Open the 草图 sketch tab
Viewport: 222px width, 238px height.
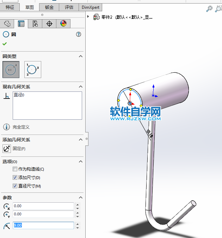pos(29,7)
